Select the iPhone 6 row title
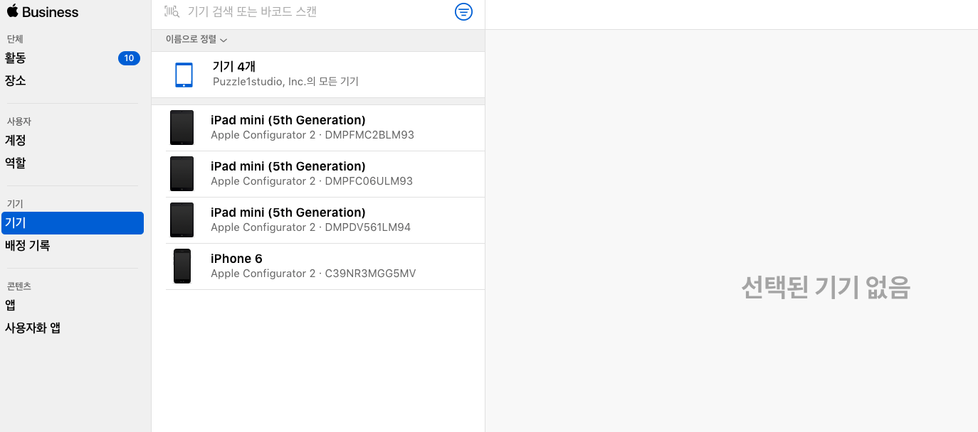The height and width of the screenshot is (432, 978). click(236, 259)
